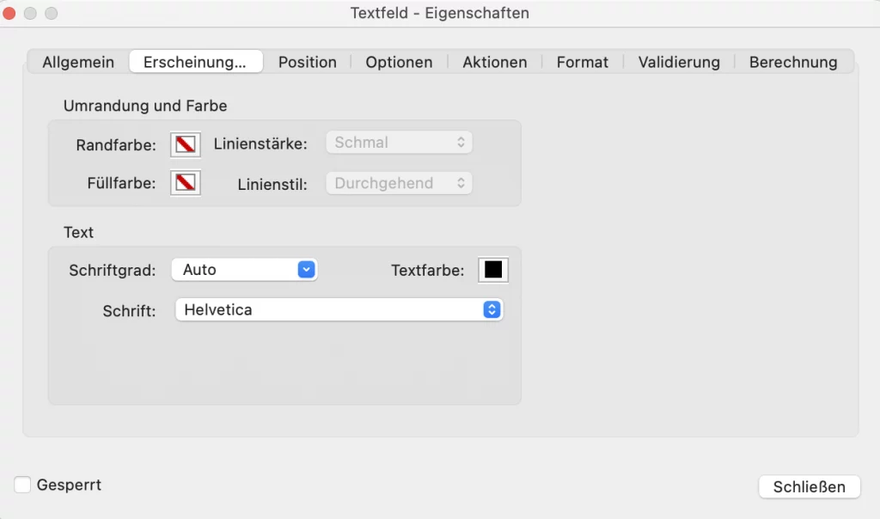Open the Schriftgrad Auto dropdown
Viewport: 880px width, 519px height.
[244, 270]
